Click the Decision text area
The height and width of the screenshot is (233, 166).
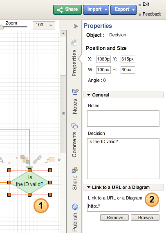(123, 159)
